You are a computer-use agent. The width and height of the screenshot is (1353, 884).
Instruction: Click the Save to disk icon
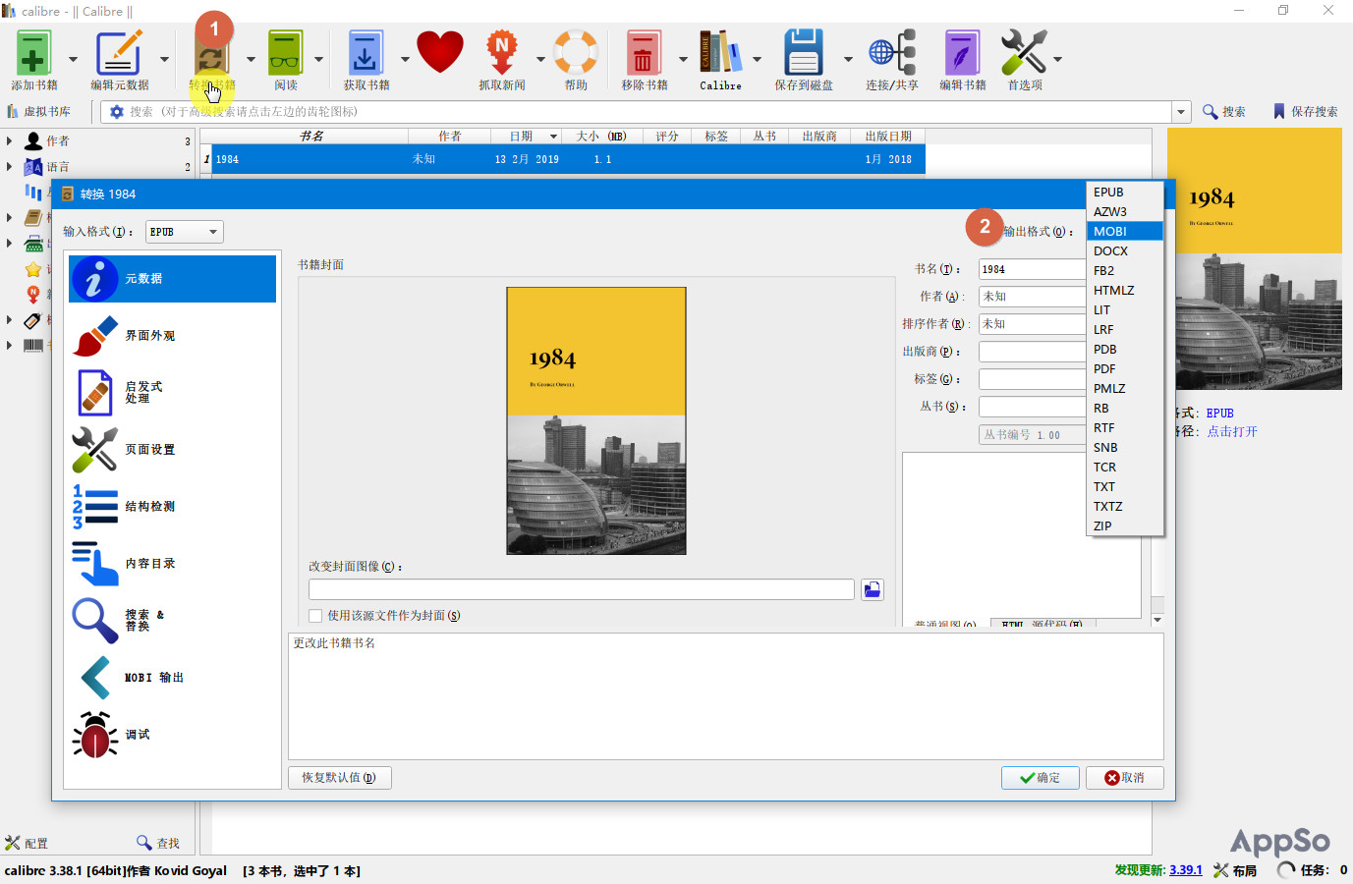(x=803, y=54)
